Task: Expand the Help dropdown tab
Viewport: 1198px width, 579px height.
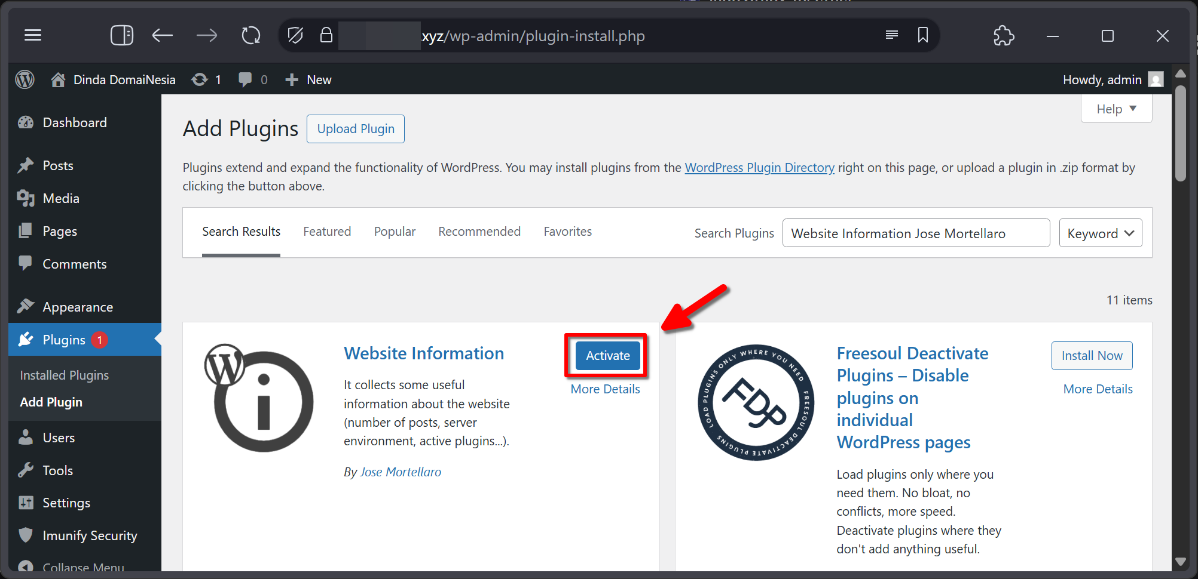Action: click(1116, 109)
